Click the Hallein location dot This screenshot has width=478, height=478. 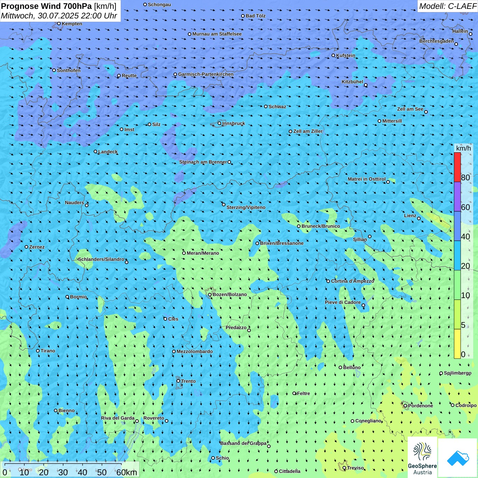470,34
